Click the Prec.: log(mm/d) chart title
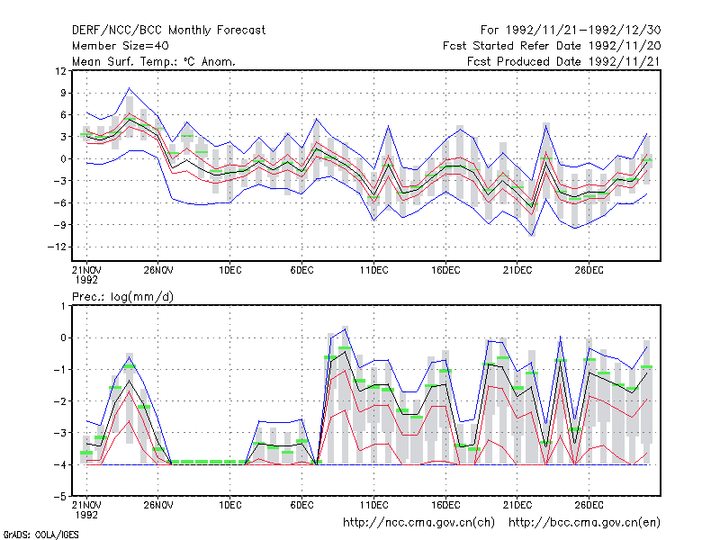 pyautogui.click(x=122, y=297)
